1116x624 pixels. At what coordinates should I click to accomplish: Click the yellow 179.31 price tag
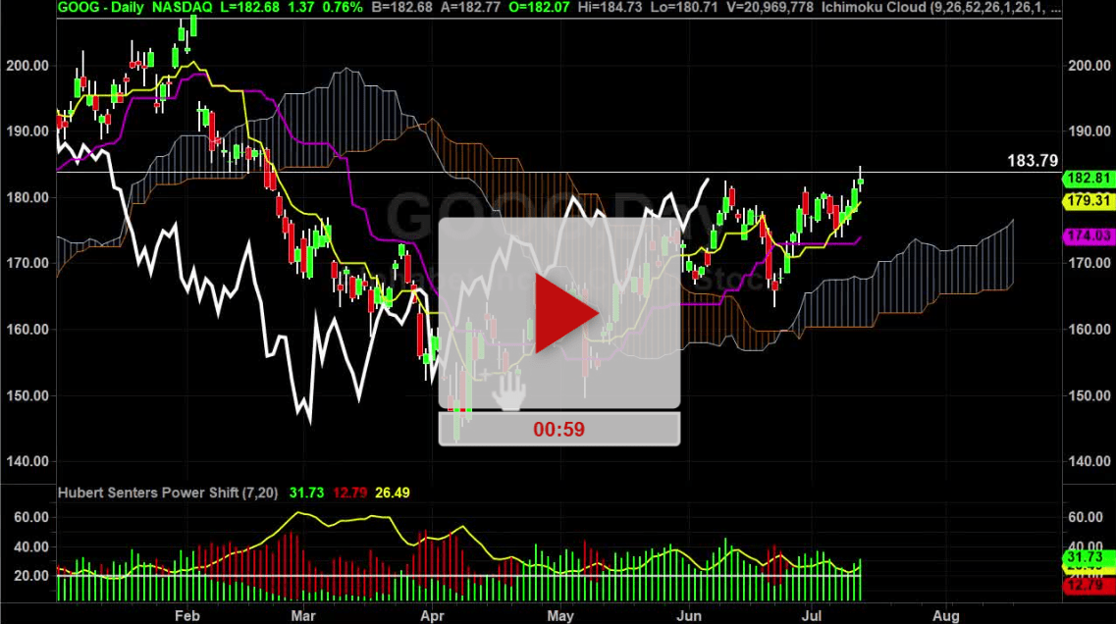pyautogui.click(x=1089, y=201)
